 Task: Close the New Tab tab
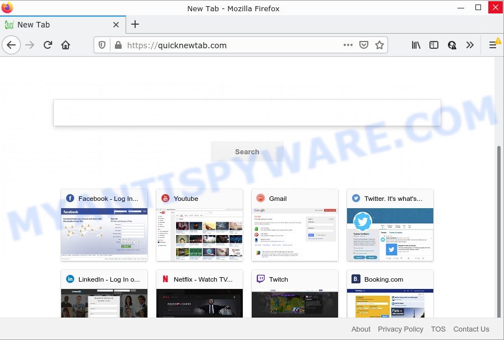pos(116,25)
